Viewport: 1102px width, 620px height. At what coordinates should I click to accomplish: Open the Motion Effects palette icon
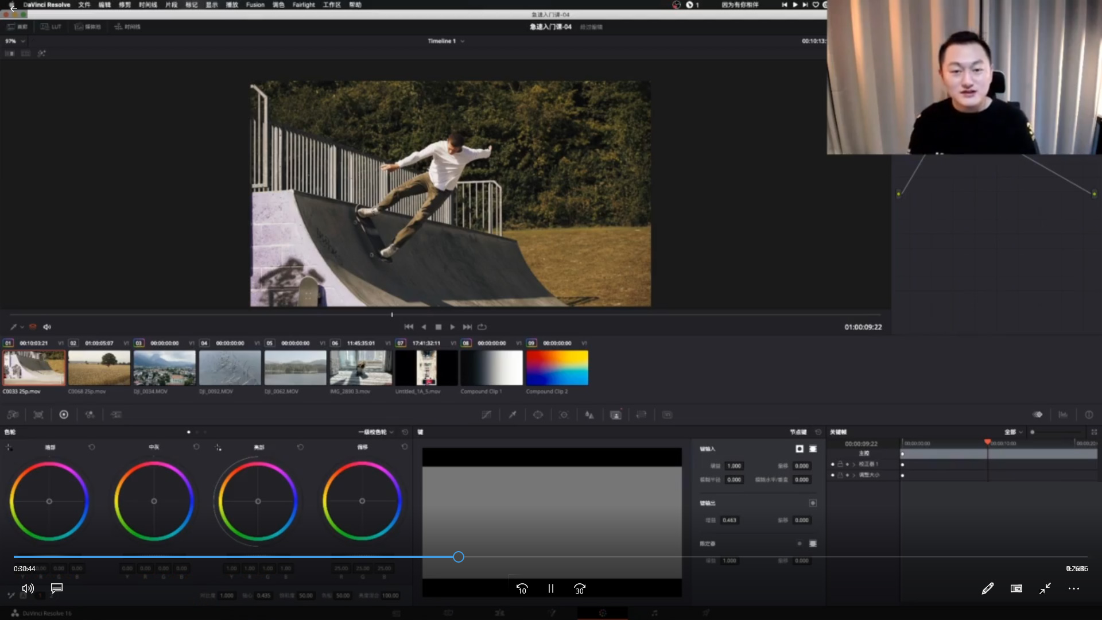(x=116, y=414)
